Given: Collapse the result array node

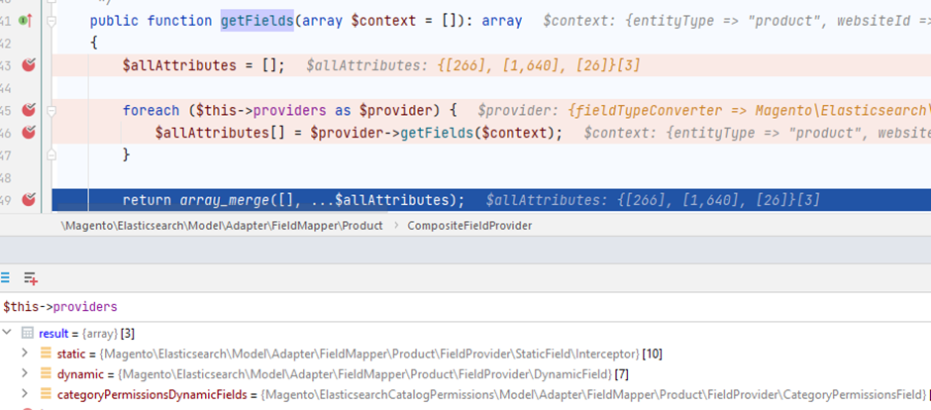Looking at the screenshot, I should (8, 334).
